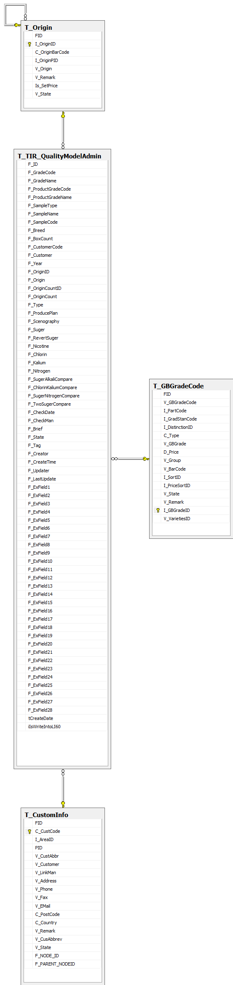Select the V_Address column
This screenshot has width=233, height=985.
(62, 881)
